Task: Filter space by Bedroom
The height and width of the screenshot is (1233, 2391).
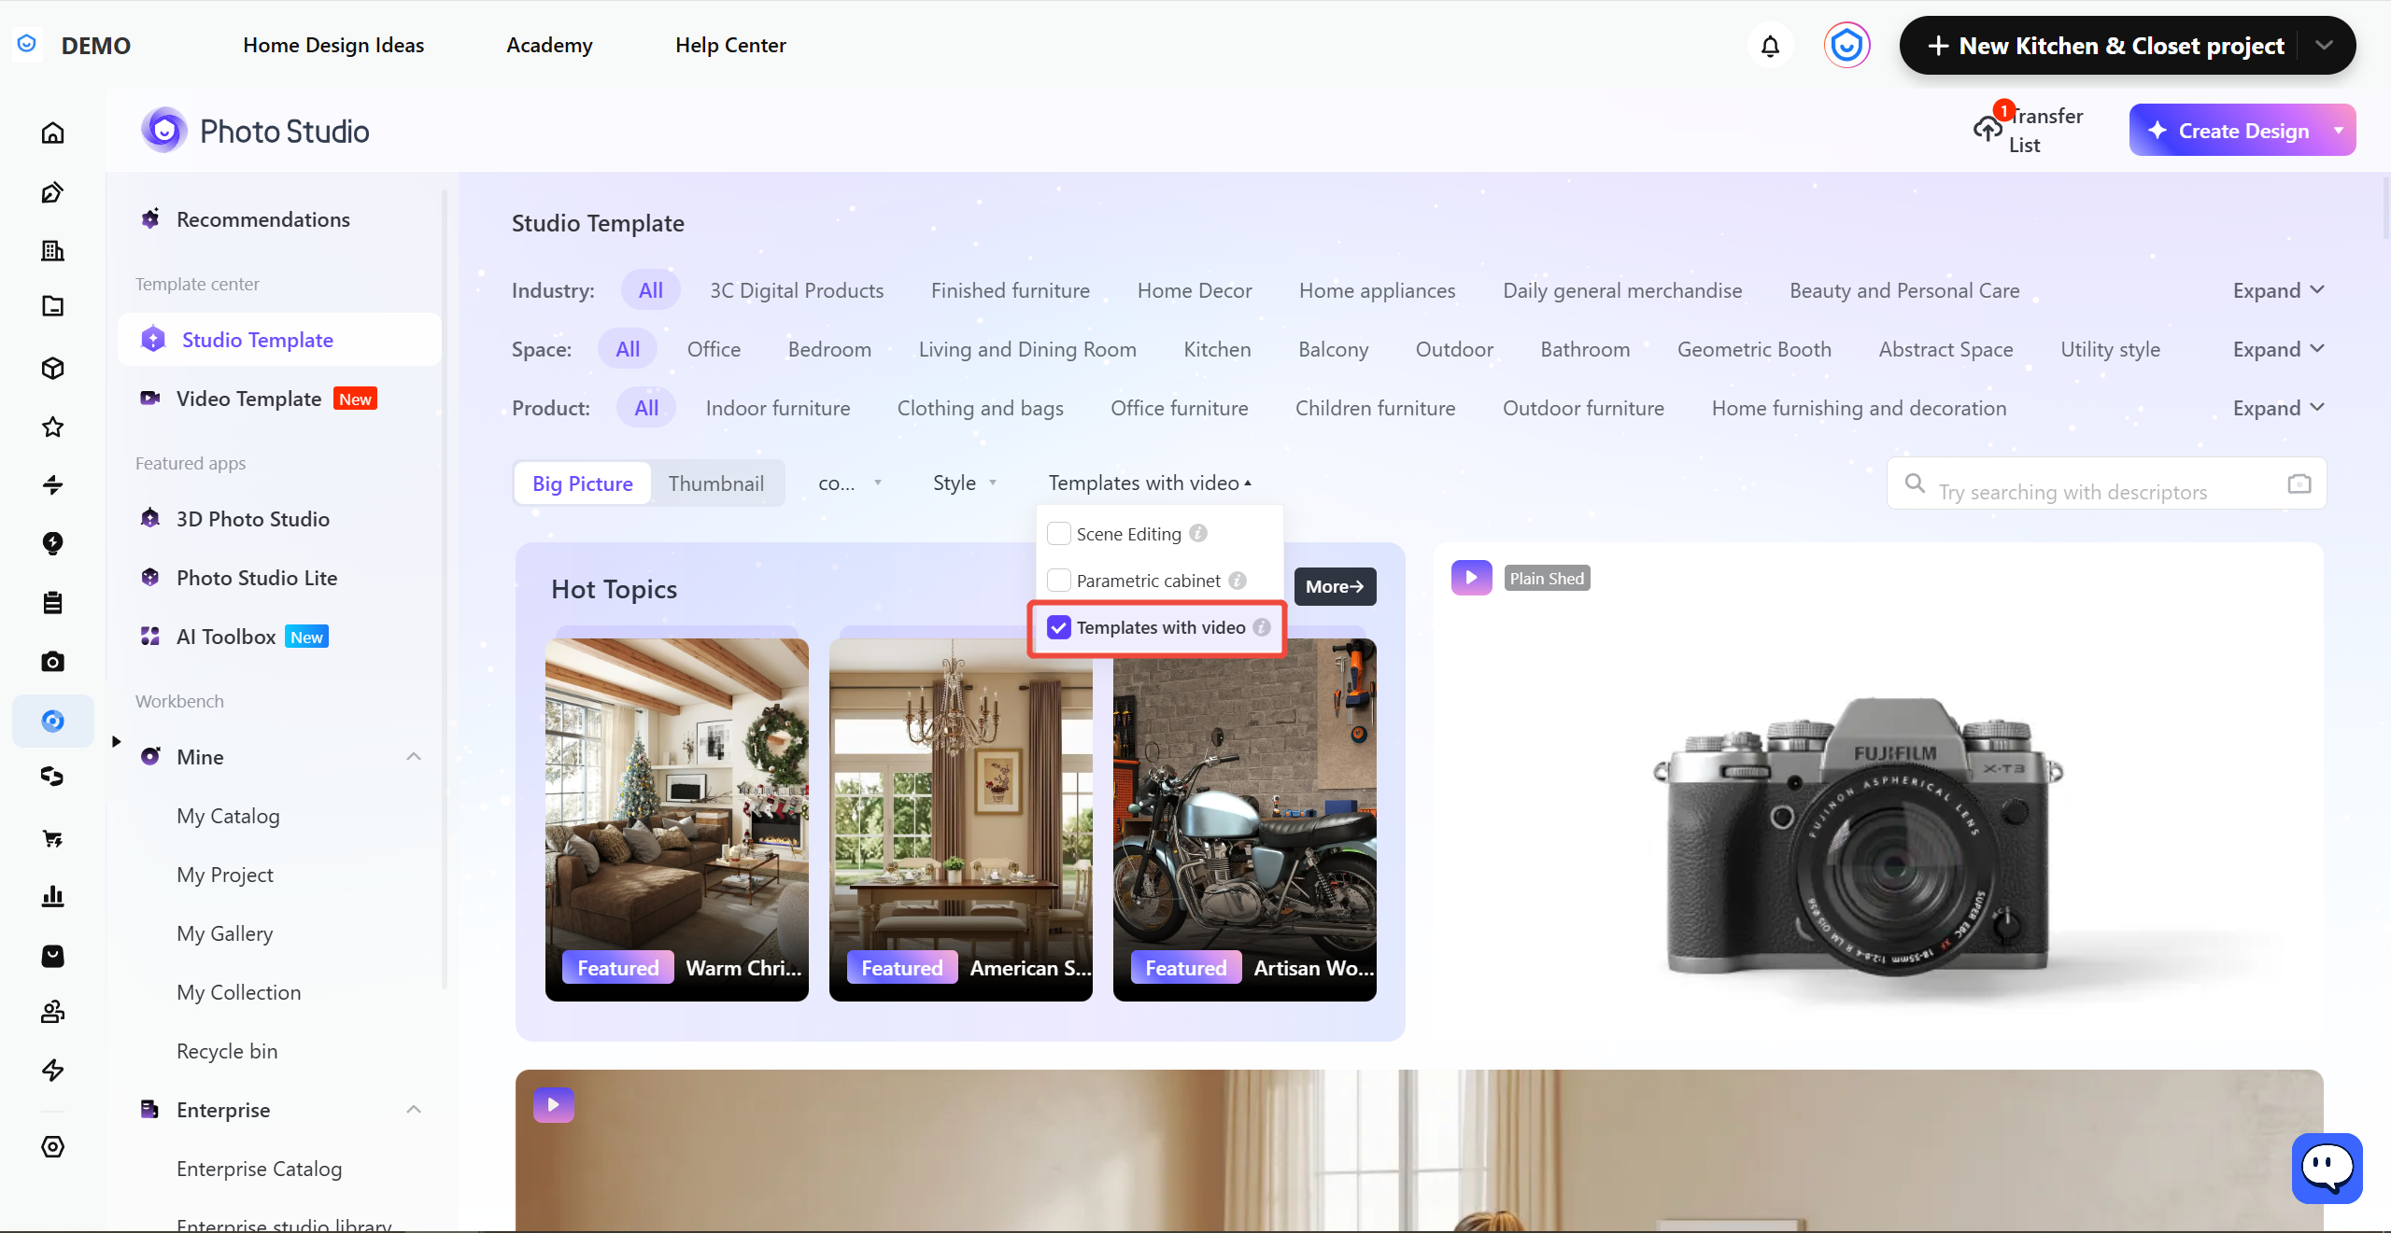Action: pos(829,349)
